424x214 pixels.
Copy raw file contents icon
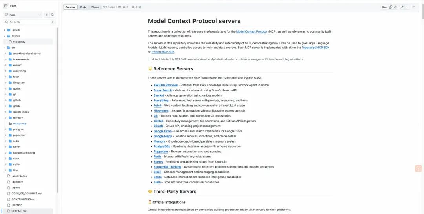[391, 7]
